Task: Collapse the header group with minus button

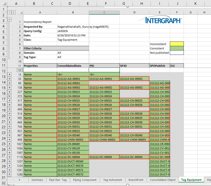Action: coord(10,19)
